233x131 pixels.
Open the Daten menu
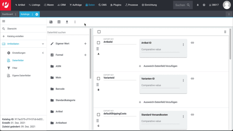point(90,5)
